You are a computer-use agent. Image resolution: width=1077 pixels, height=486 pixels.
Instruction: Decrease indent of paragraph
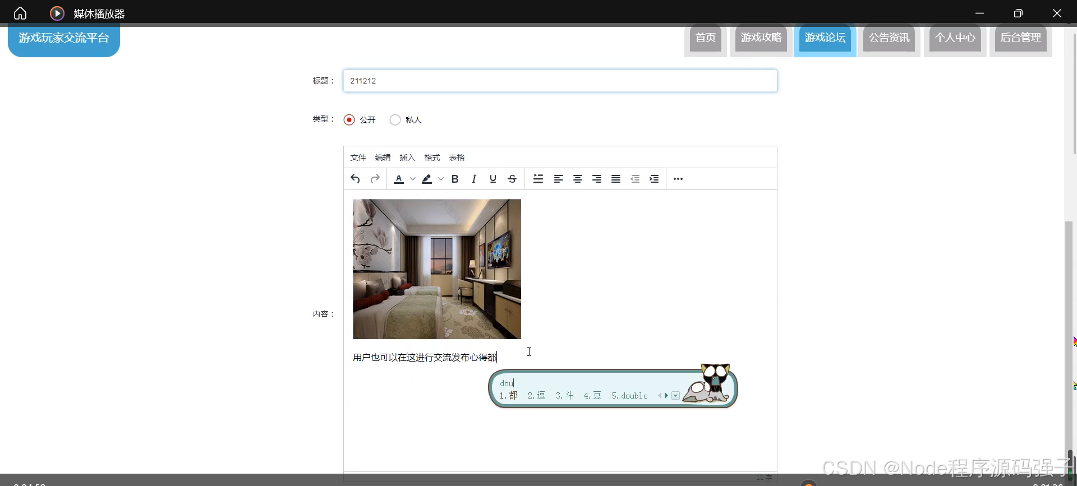point(635,179)
